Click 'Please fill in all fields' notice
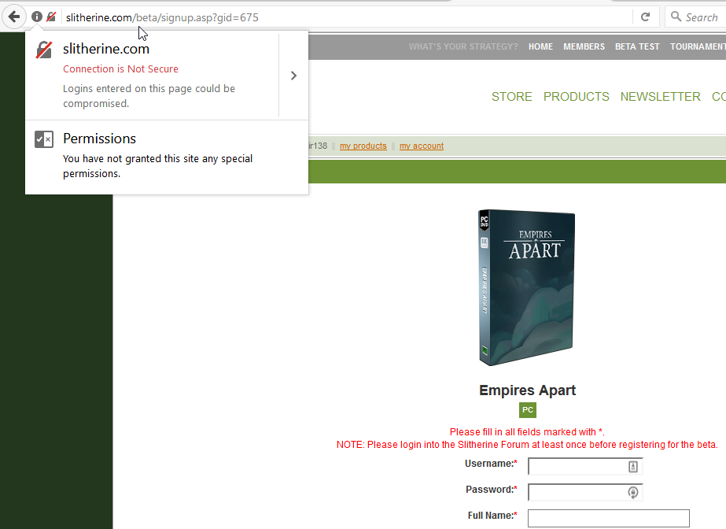The width and height of the screenshot is (726, 529). (527, 431)
